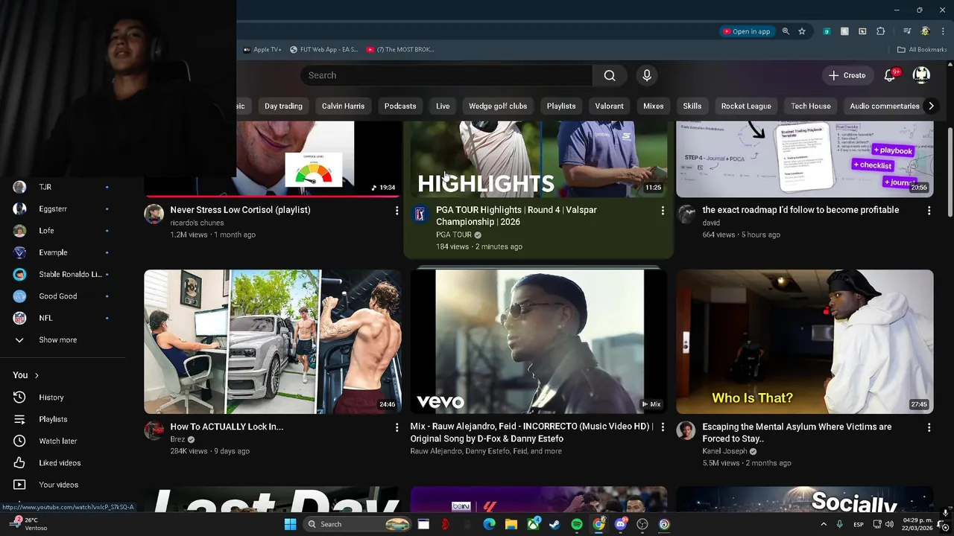Viewport: 954px width, 536px height.
Task: Open options menu for PGA TOUR Highlights video
Action: [x=663, y=211]
